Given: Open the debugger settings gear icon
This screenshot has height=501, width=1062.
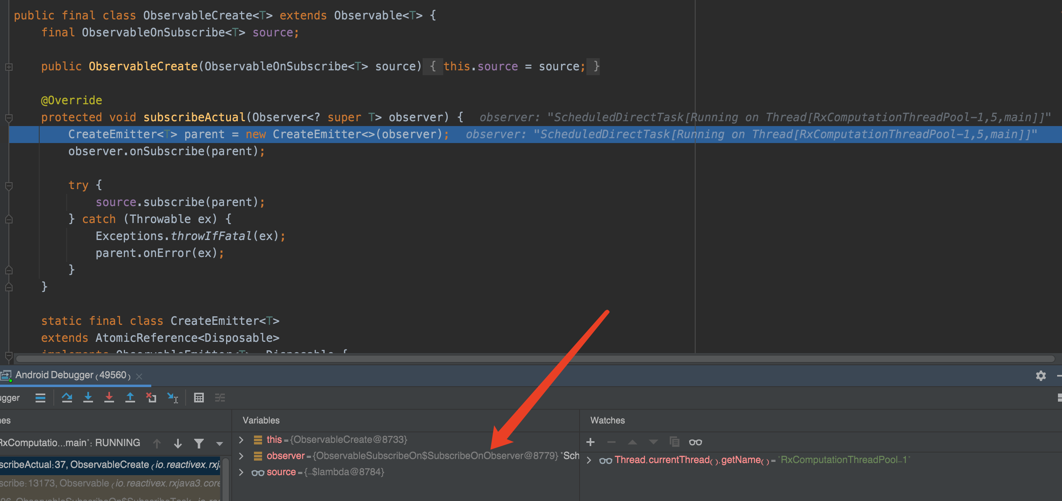Looking at the screenshot, I should pyautogui.click(x=1041, y=376).
